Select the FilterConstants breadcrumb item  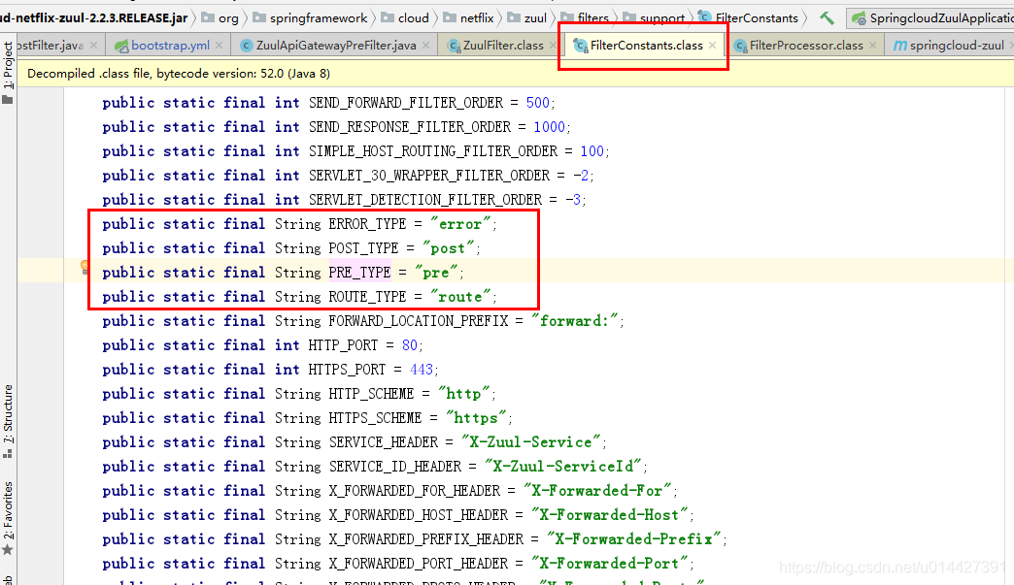(x=748, y=18)
